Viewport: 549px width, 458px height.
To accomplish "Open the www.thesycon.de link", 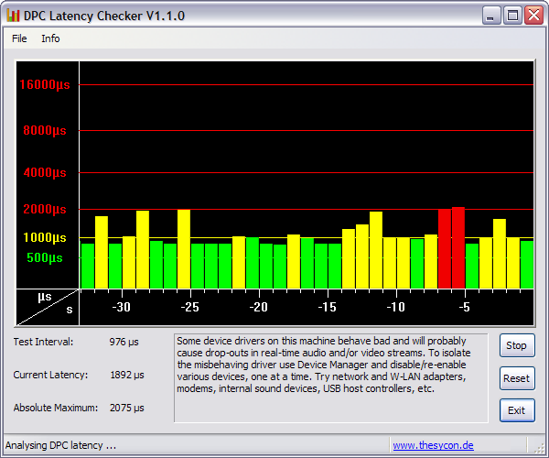I will 433,445.
